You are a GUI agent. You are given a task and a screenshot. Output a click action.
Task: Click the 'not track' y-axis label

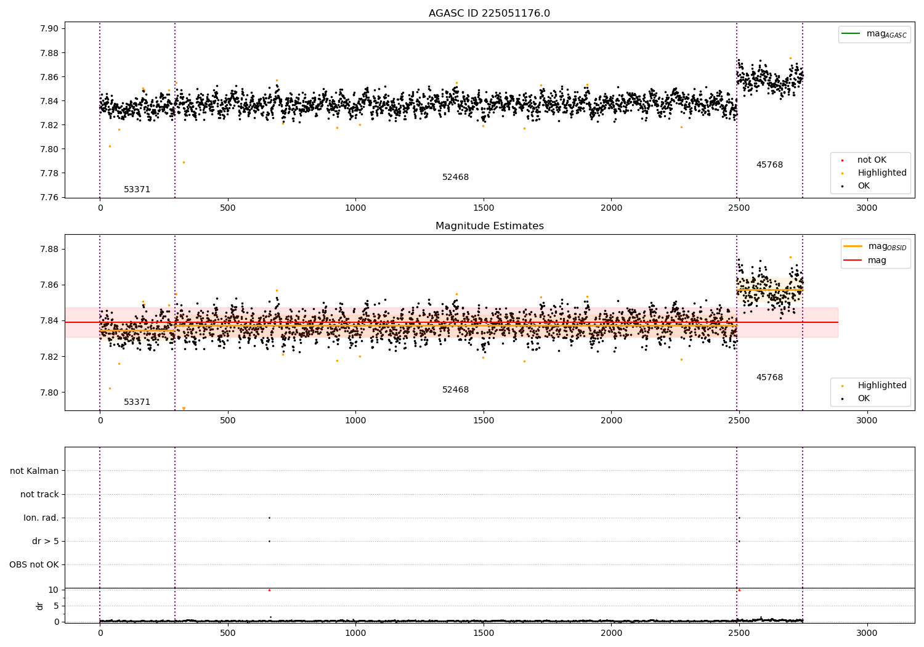[39, 495]
